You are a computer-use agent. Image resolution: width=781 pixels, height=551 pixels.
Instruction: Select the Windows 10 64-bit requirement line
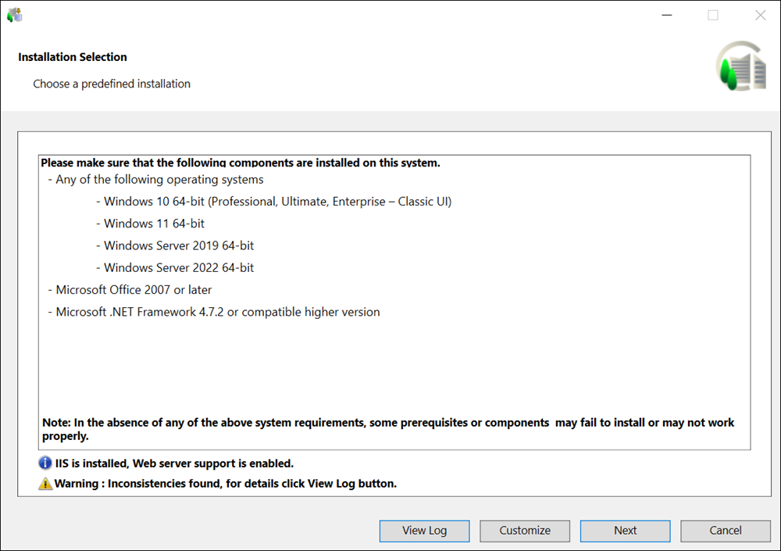[x=277, y=202]
